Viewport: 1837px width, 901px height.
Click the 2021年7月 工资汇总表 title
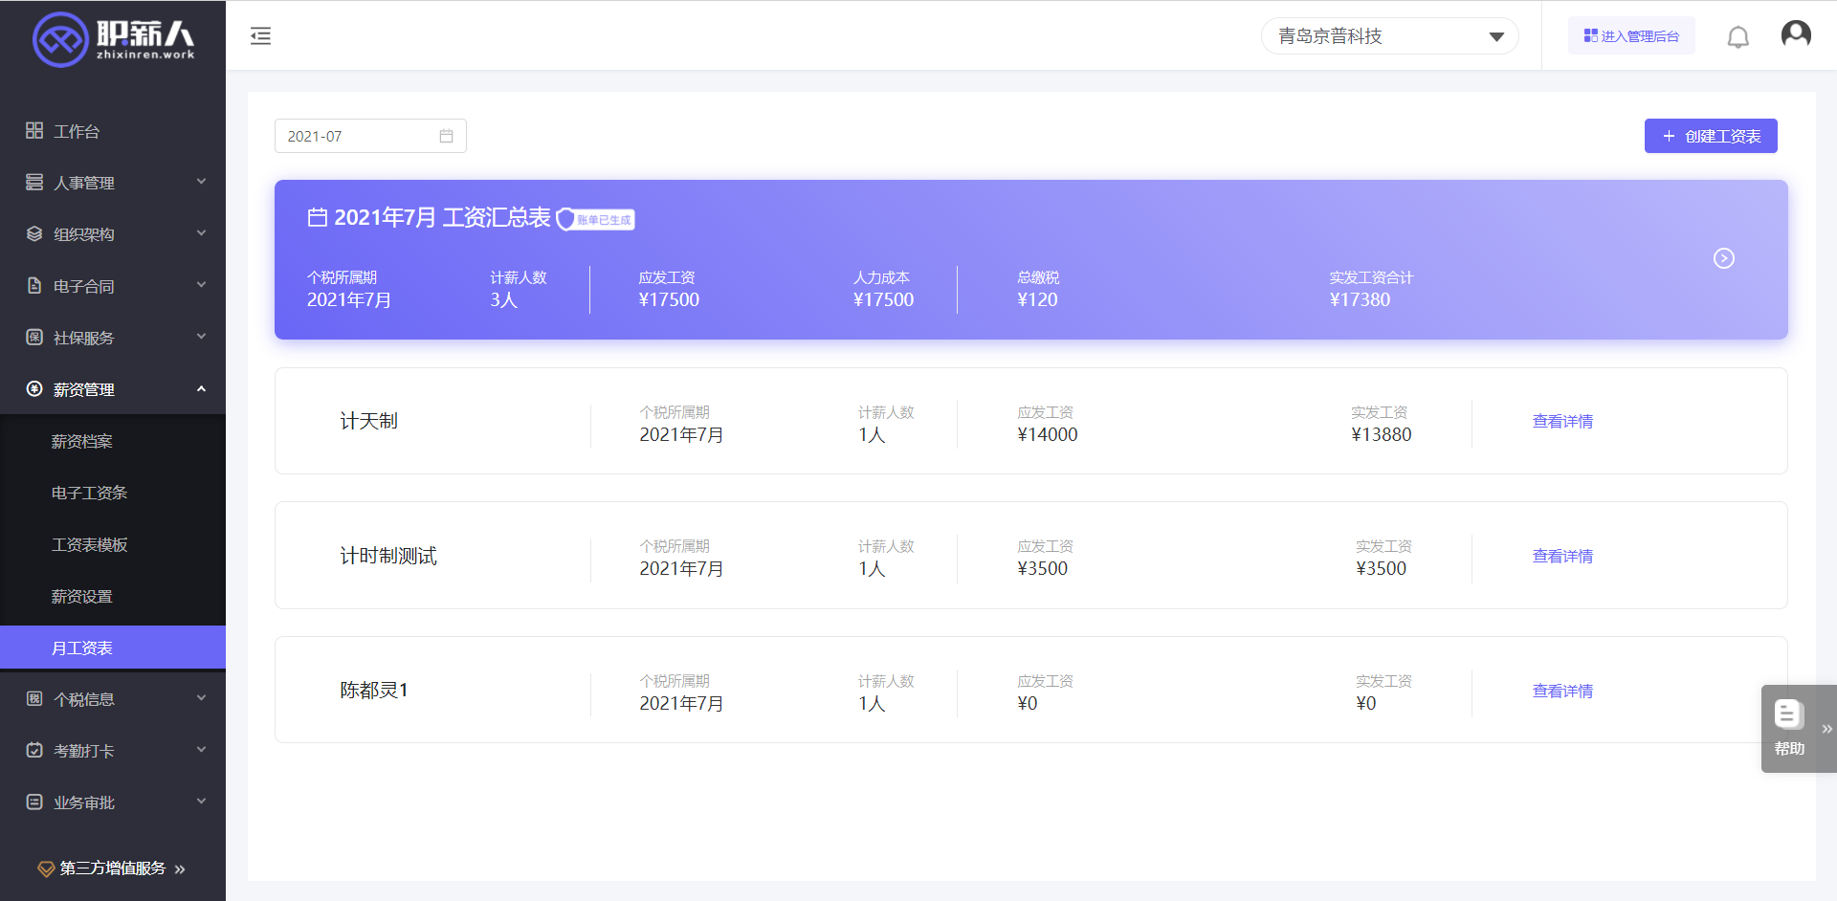(442, 217)
